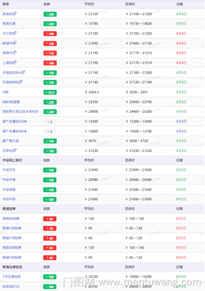Click the small badge icon beside 长江铝锭
This screenshot has width=205, height=291.
[x=16, y=32]
